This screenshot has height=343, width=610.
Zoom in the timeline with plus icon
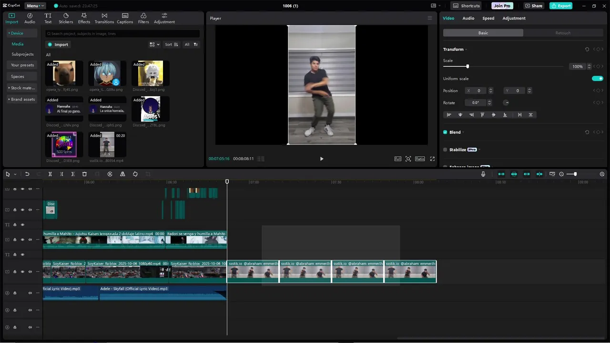click(602, 174)
